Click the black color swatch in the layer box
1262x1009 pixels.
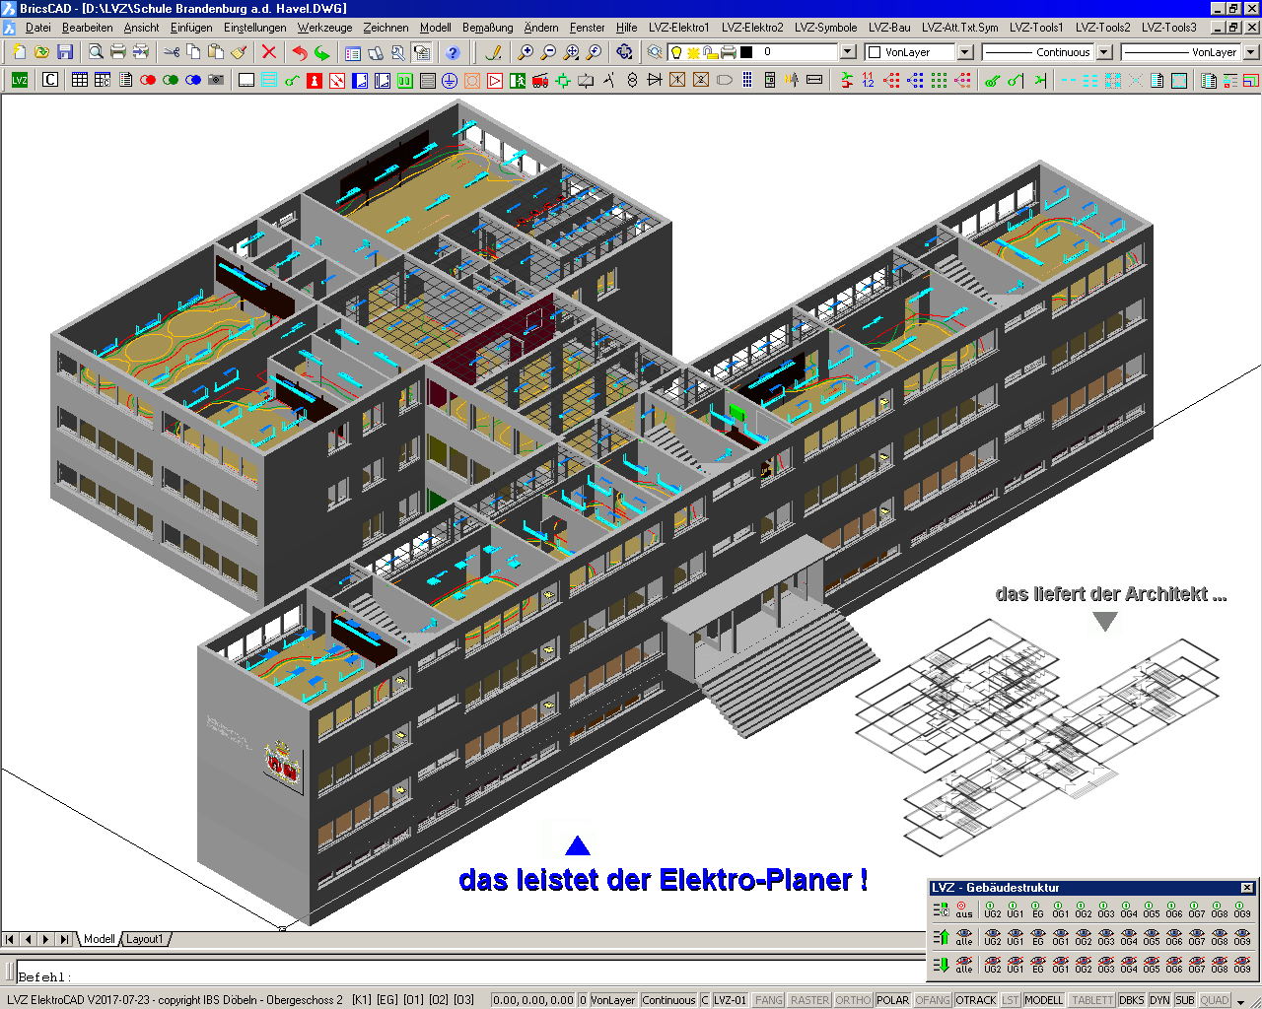(x=746, y=52)
